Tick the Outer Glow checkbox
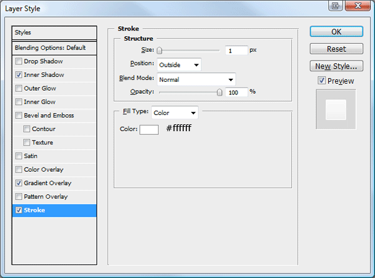Screen dimensions: 375x278 tap(19, 88)
